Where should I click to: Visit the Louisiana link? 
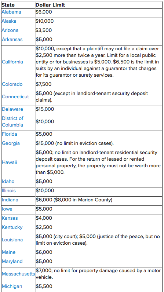point(12,240)
